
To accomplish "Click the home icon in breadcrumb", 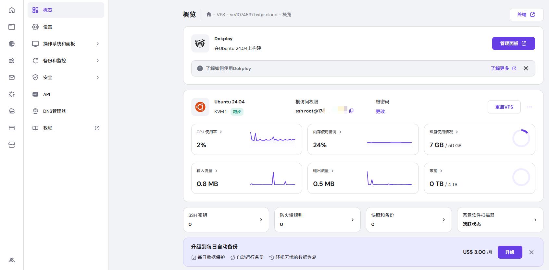I will [x=209, y=15].
